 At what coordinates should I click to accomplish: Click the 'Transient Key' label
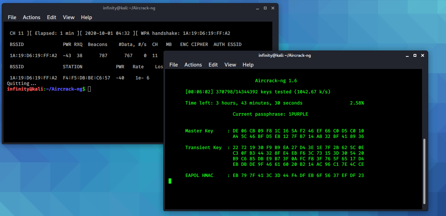203,148
